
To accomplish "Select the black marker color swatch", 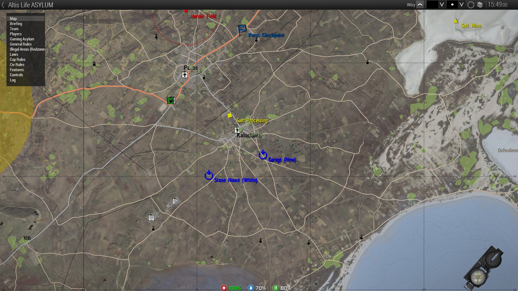I will coord(432,5).
